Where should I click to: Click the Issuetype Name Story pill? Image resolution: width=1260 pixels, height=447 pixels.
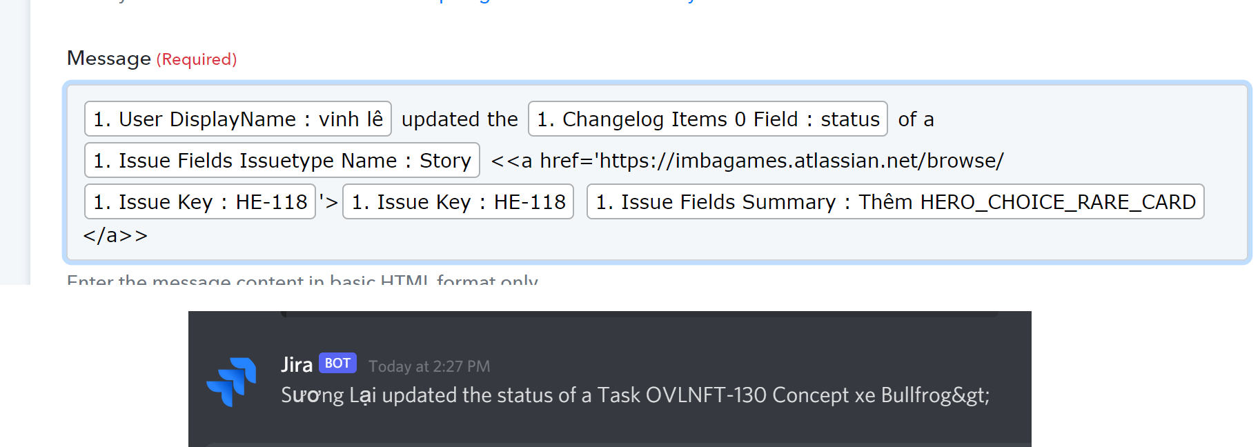coord(282,161)
